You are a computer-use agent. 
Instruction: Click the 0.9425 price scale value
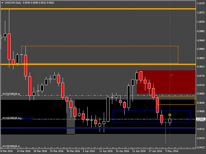[201, 147]
